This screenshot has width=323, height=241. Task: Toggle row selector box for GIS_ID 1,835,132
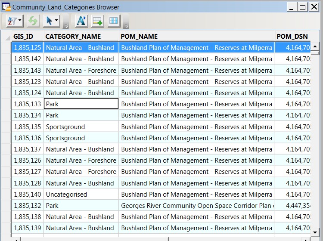pyautogui.click(x=6, y=206)
